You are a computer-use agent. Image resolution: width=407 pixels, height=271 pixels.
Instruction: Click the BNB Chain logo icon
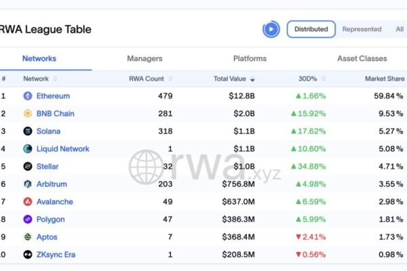click(28, 114)
